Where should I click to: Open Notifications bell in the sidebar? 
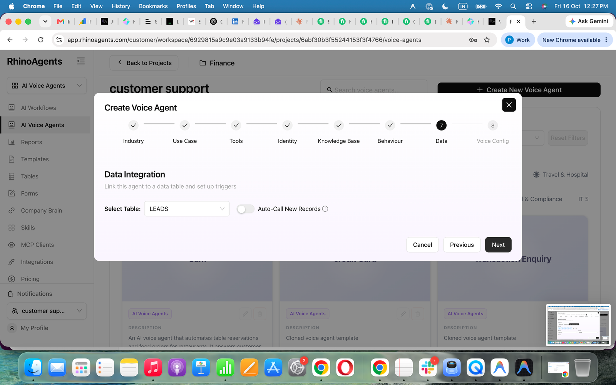(10, 294)
